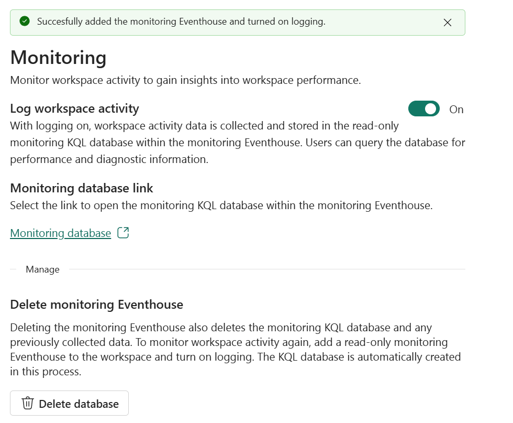Image resolution: width=513 pixels, height=423 pixels.
Task: Click the Manage section divider label
Action: 42,269
